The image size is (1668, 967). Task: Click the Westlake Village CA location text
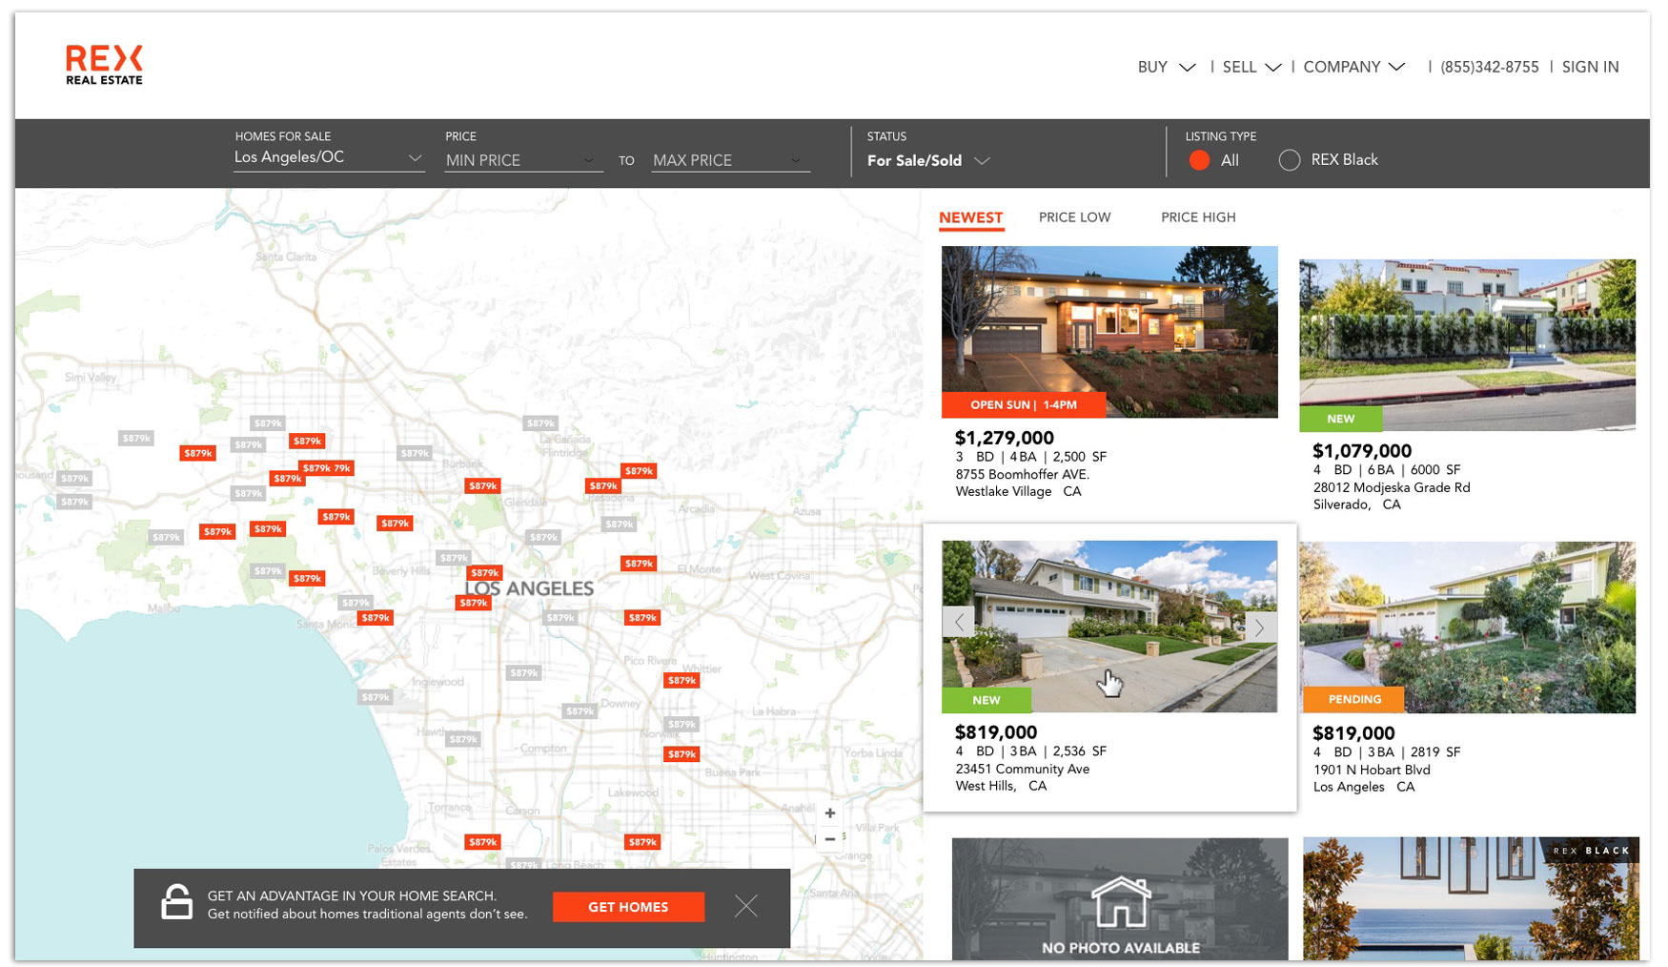click(x=1018, y=491)
